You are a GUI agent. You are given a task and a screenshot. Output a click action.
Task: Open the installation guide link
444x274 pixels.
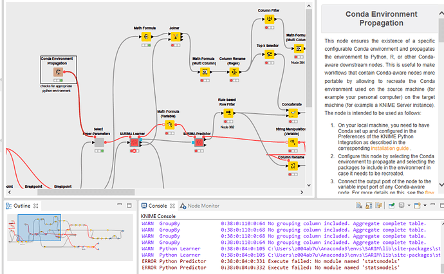coord(390,149)
